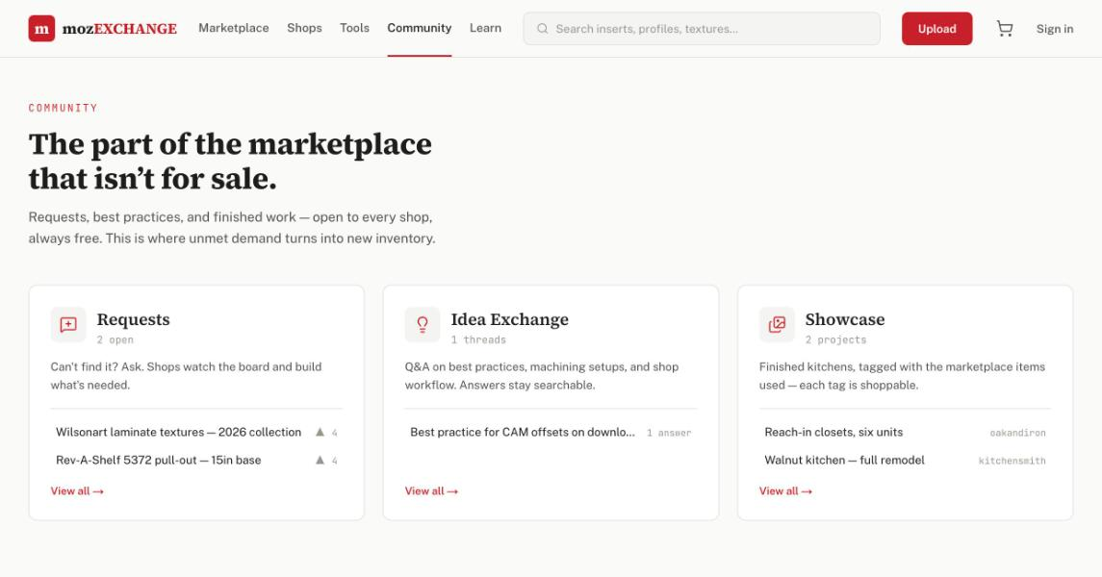Select the Learn nav item
The height and width of the screenshot is (577, 1102).
tap(486, 28)
